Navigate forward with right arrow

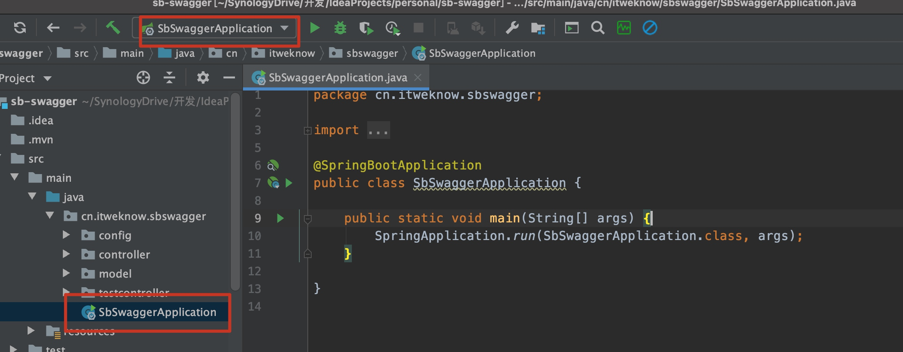click(x=80, y=28)
